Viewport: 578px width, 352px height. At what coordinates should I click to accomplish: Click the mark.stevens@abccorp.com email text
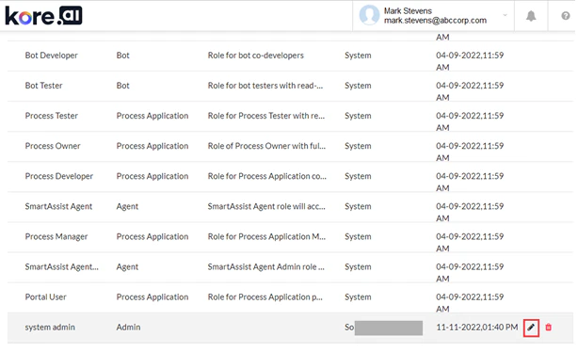[x=435, y=21]
